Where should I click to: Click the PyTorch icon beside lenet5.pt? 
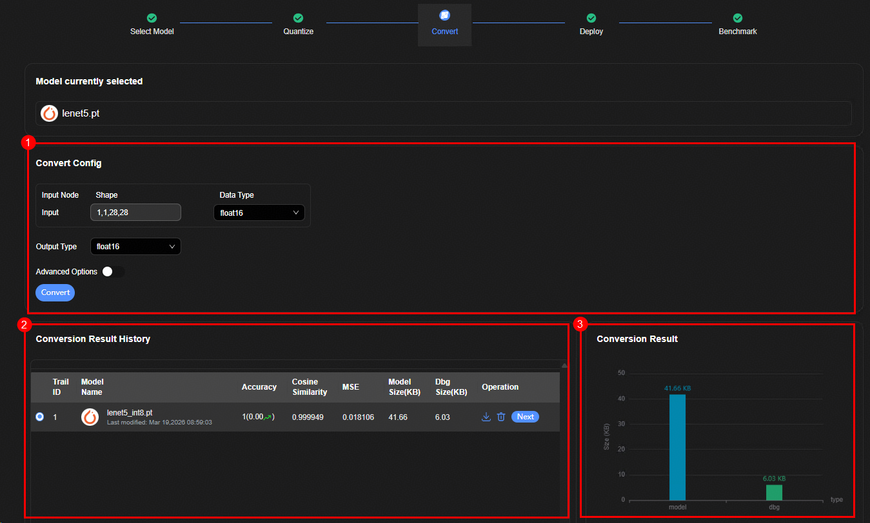click(49, 113)
